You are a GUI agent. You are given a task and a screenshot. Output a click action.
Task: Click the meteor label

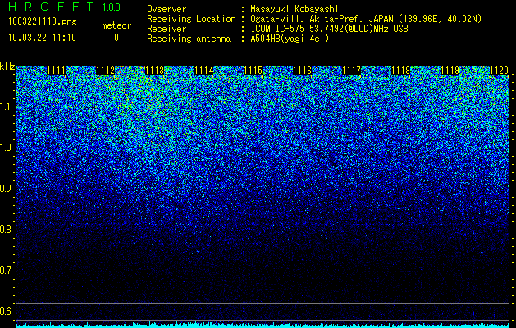116,25
